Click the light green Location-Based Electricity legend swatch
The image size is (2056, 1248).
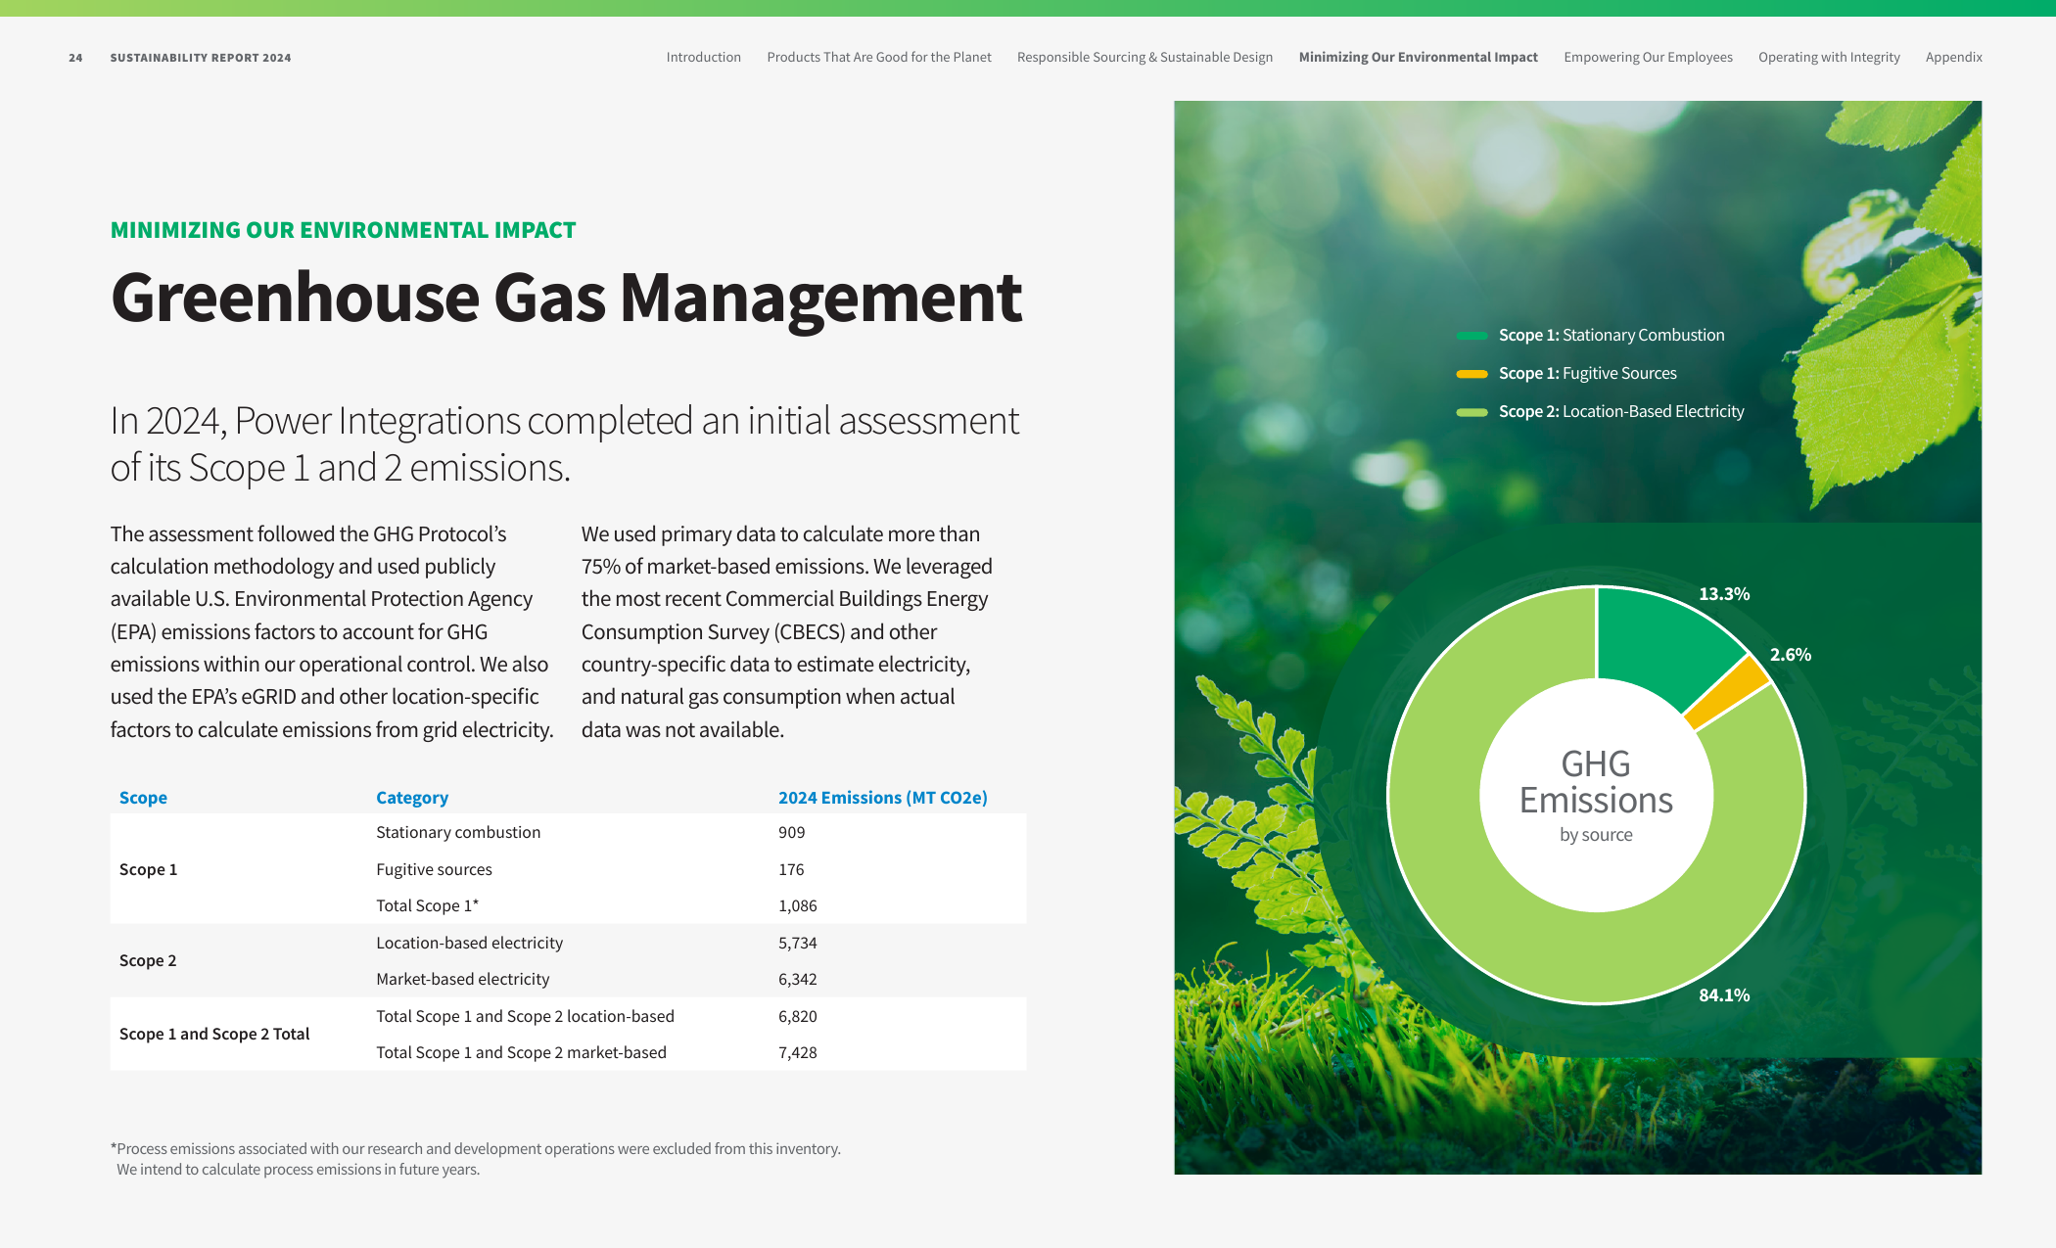1472,412
